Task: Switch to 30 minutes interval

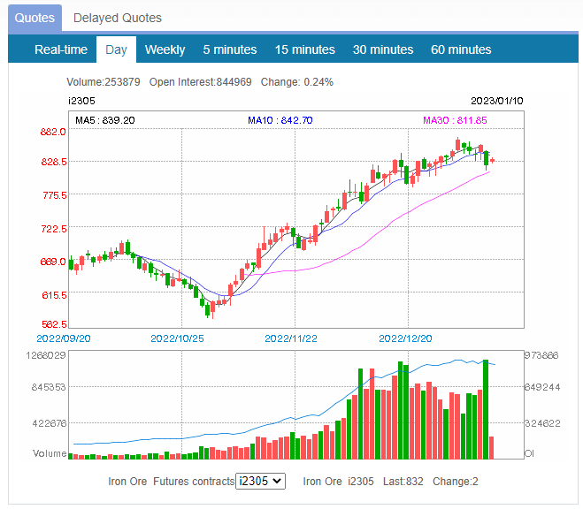Action: (x=383, y=49)
